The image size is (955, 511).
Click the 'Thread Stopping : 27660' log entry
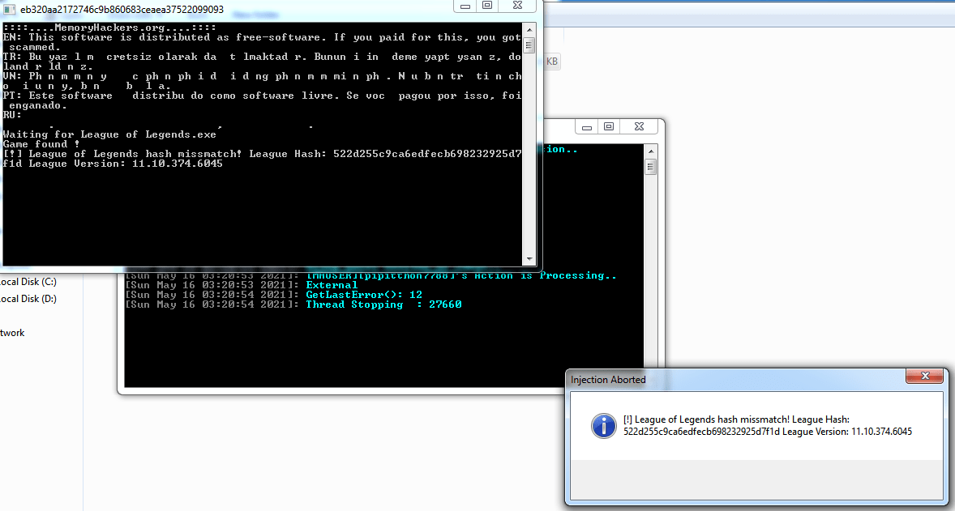coord(383,304)
